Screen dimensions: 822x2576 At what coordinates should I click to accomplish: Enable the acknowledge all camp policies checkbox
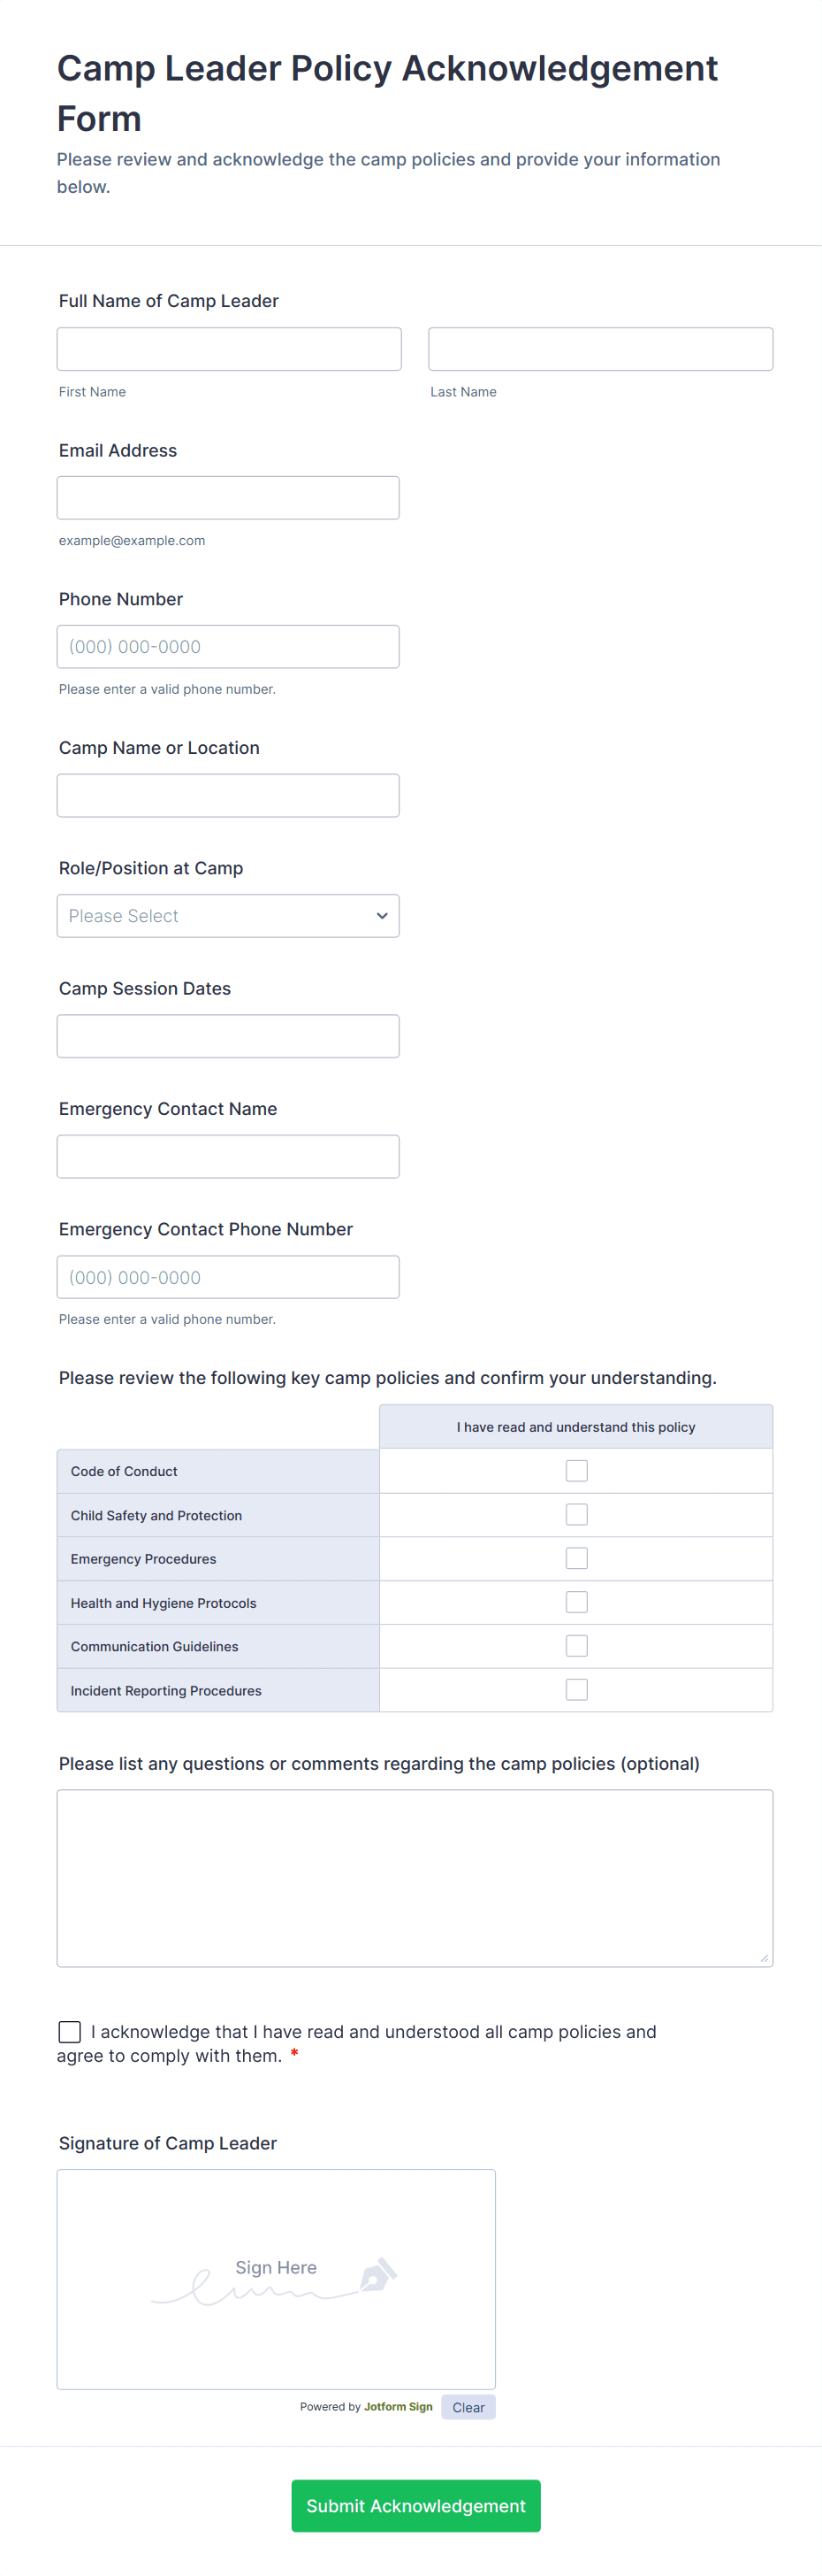tap(70, 2032)
